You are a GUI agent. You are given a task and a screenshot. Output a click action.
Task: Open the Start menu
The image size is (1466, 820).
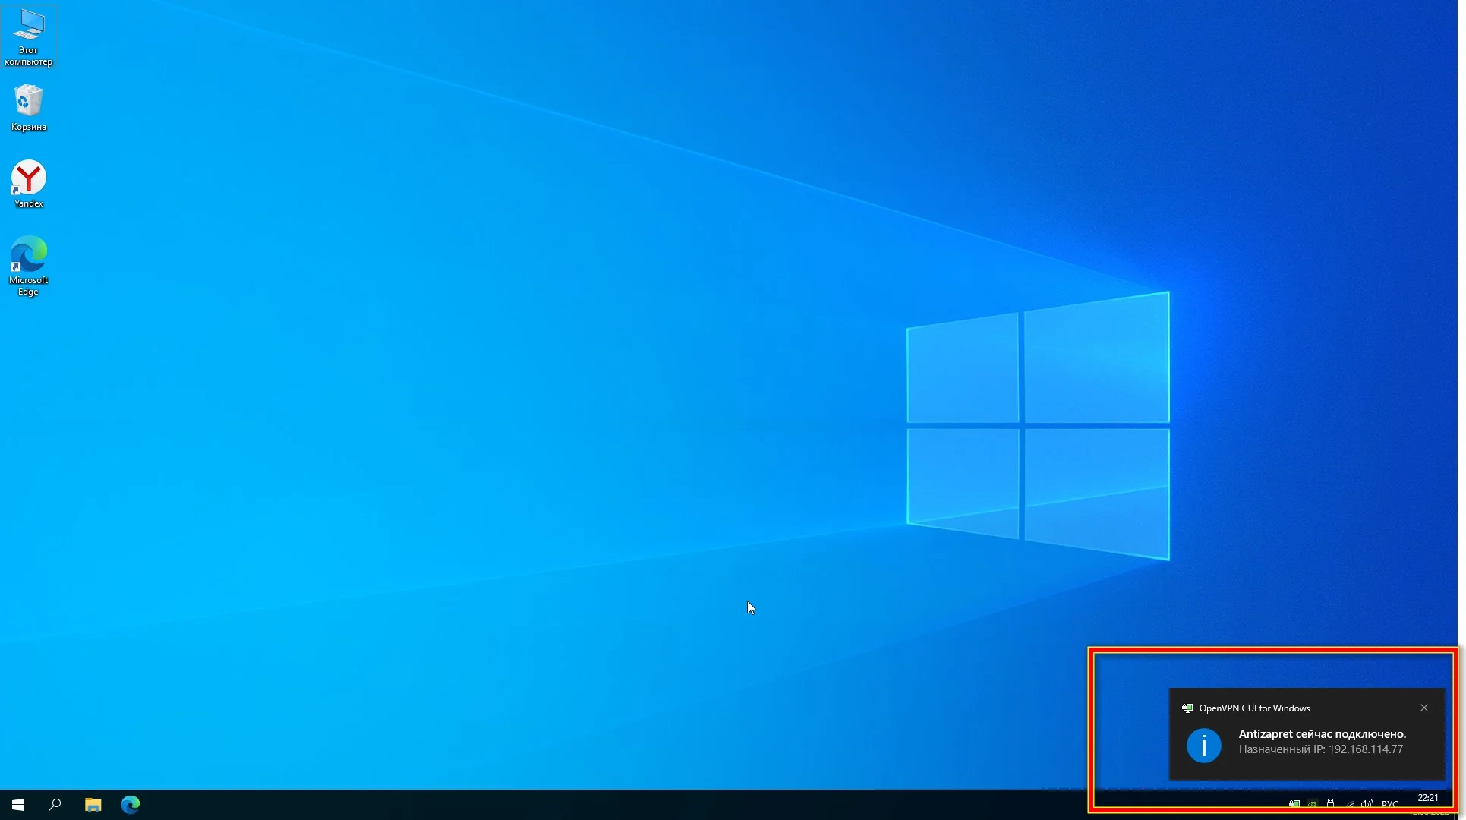[18, 805]
